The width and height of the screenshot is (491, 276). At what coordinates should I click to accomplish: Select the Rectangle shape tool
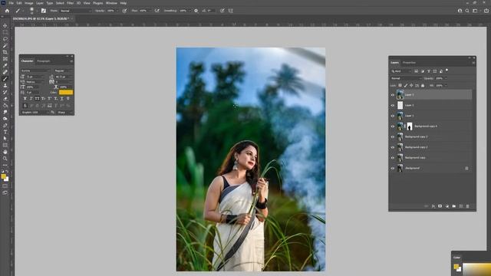point(5,145)
